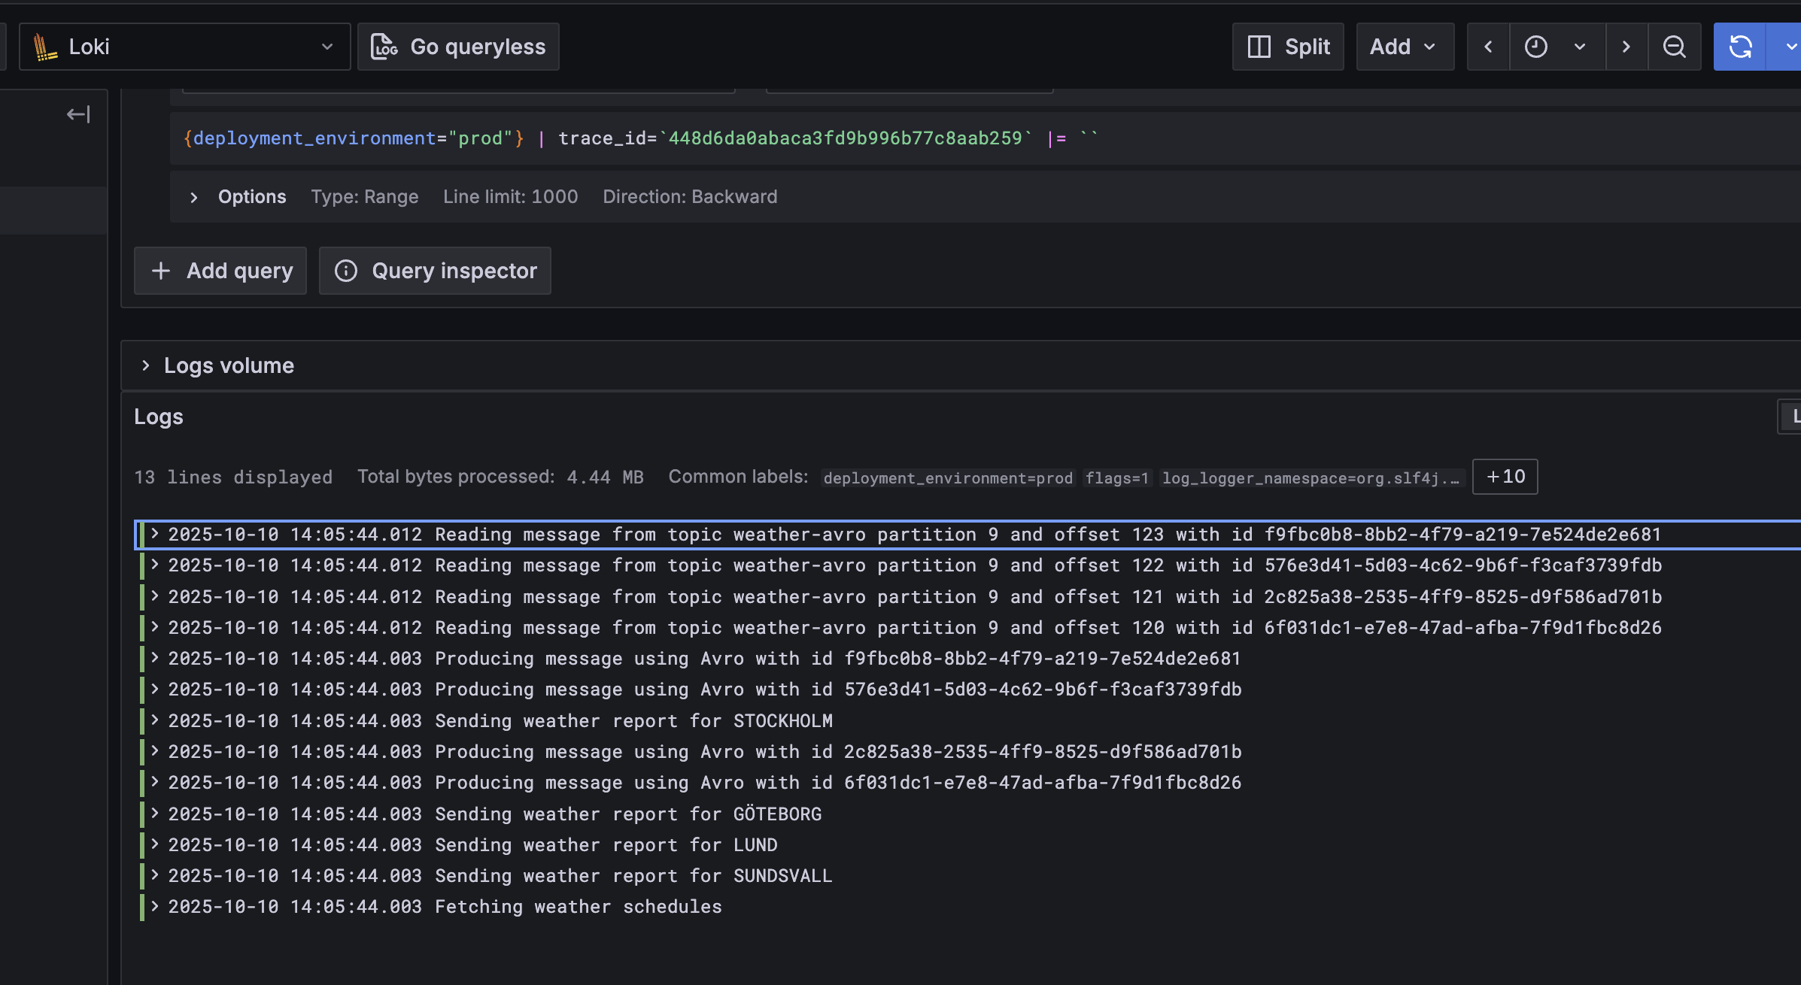Click into the LogQL query editor field
Image resolution: width=1801 pixels, height=985 pixels.
(1354, 138)
